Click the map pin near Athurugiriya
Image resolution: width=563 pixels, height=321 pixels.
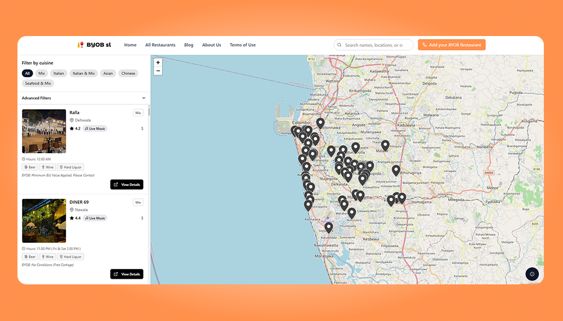(396, 170)
